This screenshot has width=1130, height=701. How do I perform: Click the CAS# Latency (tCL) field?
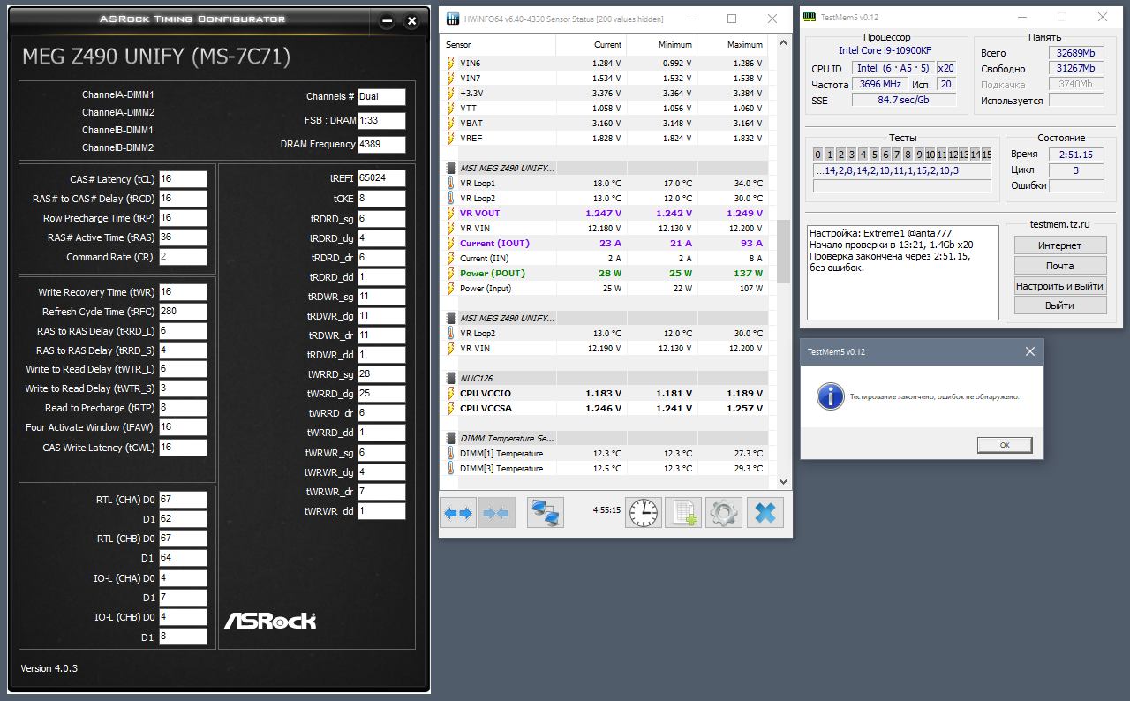click(x=183, y=179)
